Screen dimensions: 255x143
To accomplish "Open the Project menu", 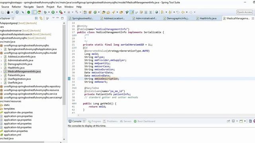I will point(50,7).
